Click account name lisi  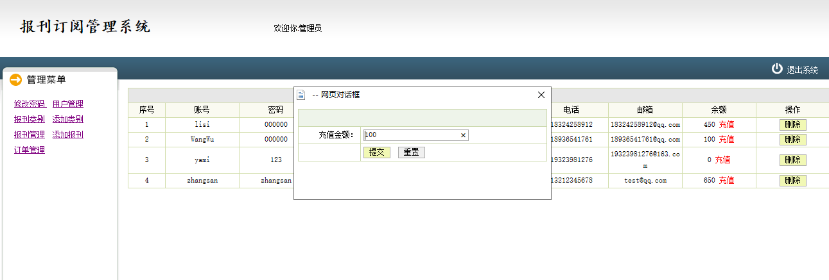[x=202, y=124]
